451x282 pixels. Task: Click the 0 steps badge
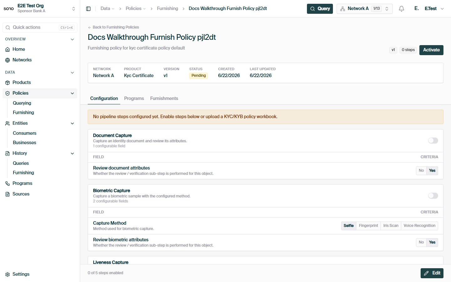(408, 50)
